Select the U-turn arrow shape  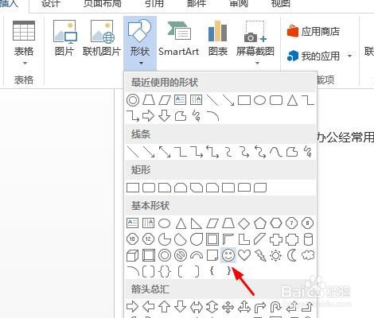276,308
